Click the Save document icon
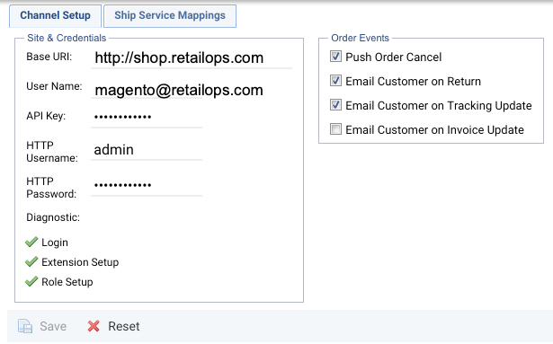 click(25, 326)
